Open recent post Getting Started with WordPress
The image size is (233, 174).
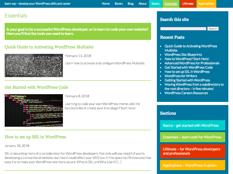point(187,80)
